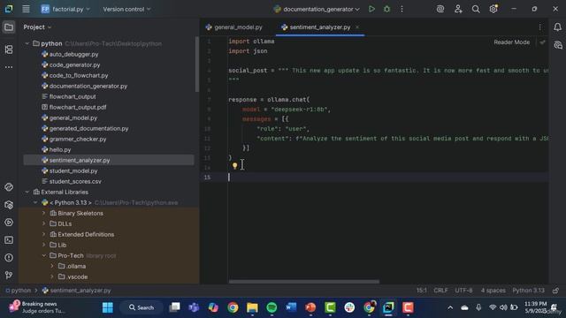Select code_to_flowchart.py file
The height and width of the screenshot is (318, 566).
click(79, 75)
